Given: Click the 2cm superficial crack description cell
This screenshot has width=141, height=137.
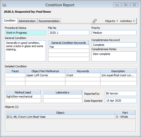Looking at the screenshot, I should click(x=118, y=75).
